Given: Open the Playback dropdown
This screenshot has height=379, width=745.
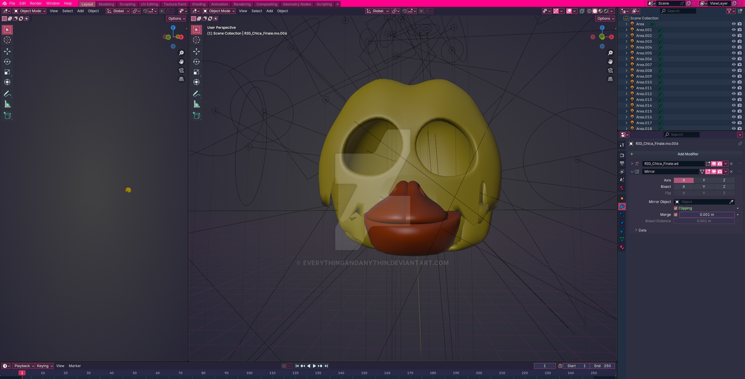Looking at the screenshot, I should click(x=23, y=366).
